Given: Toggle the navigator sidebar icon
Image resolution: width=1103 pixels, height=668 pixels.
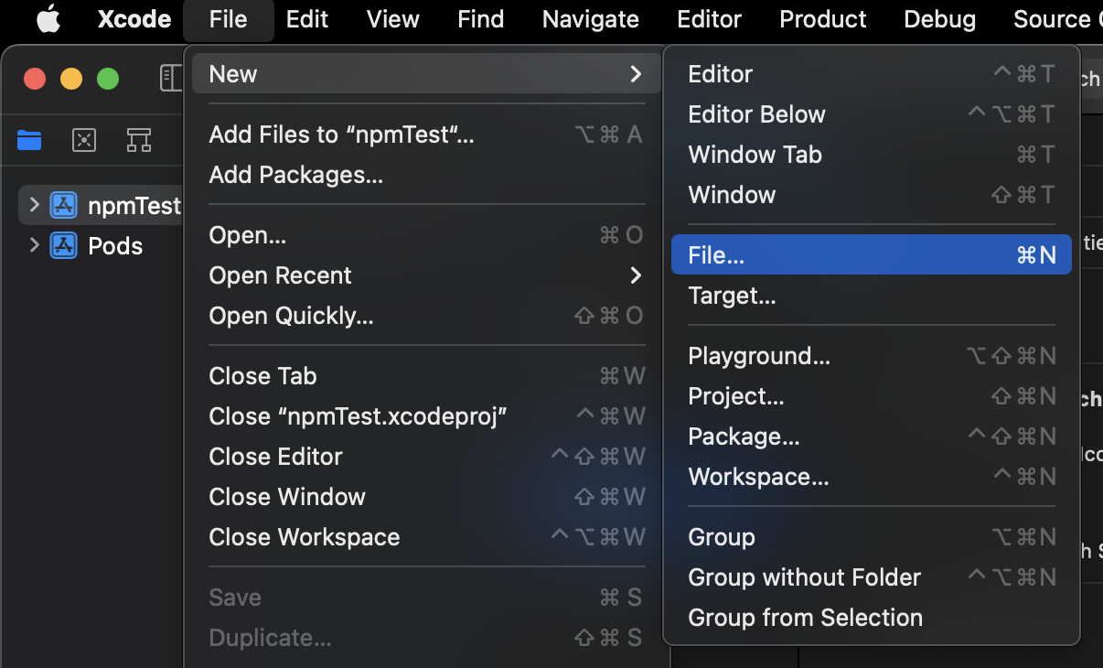Looking at the screenshot, I should click(x=171, y=78).
